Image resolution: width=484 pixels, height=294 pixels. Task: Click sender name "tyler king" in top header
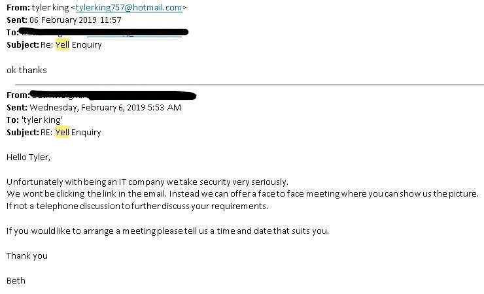50,8
